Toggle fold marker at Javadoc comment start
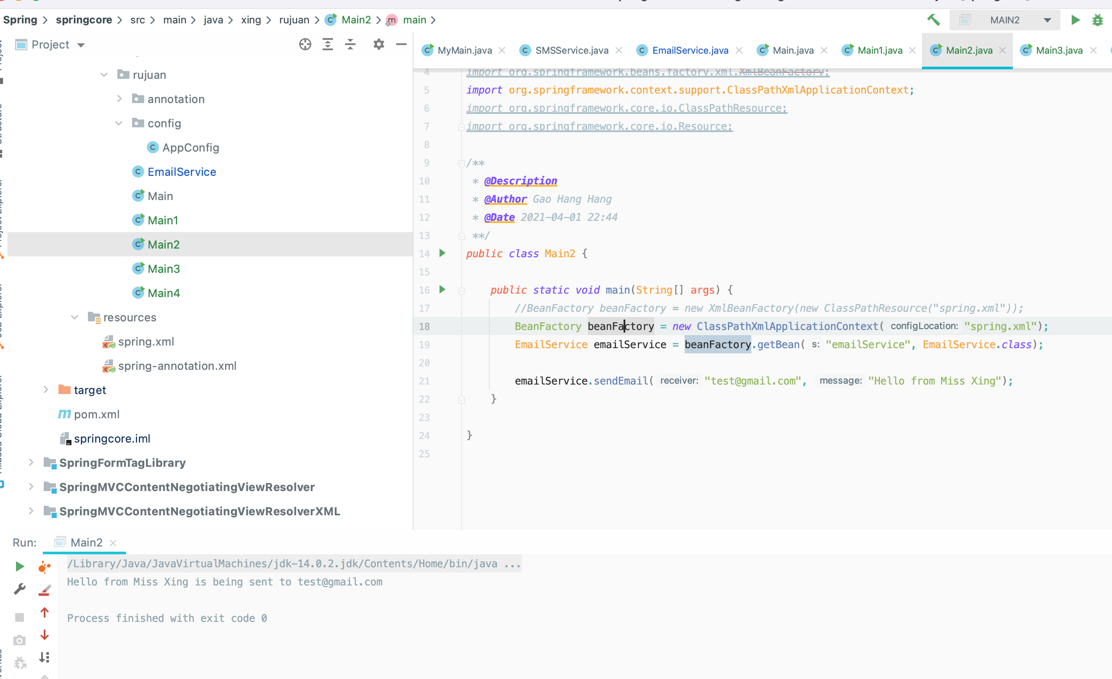 [x=461, y=163]
